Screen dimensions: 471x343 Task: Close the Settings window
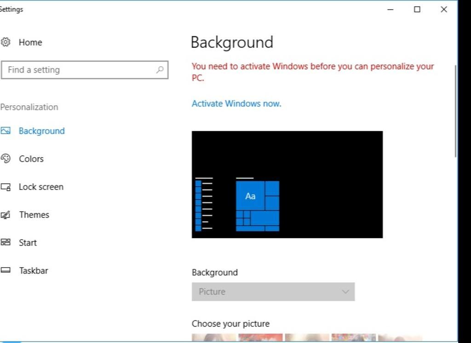[443, 9]
